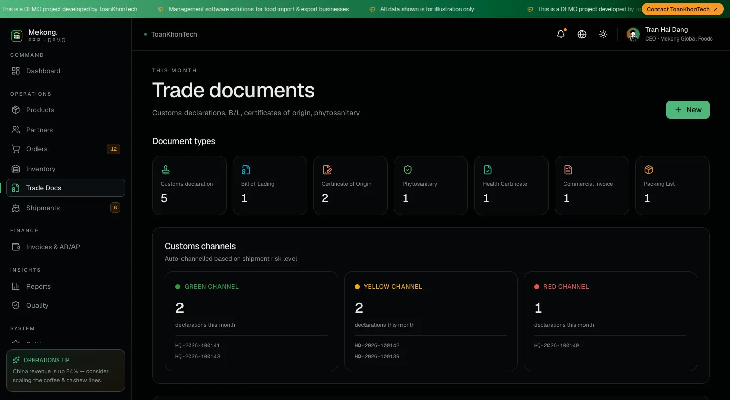Click the Packing List box icon
Screen dimensions: 730x400
click(648, 170)
